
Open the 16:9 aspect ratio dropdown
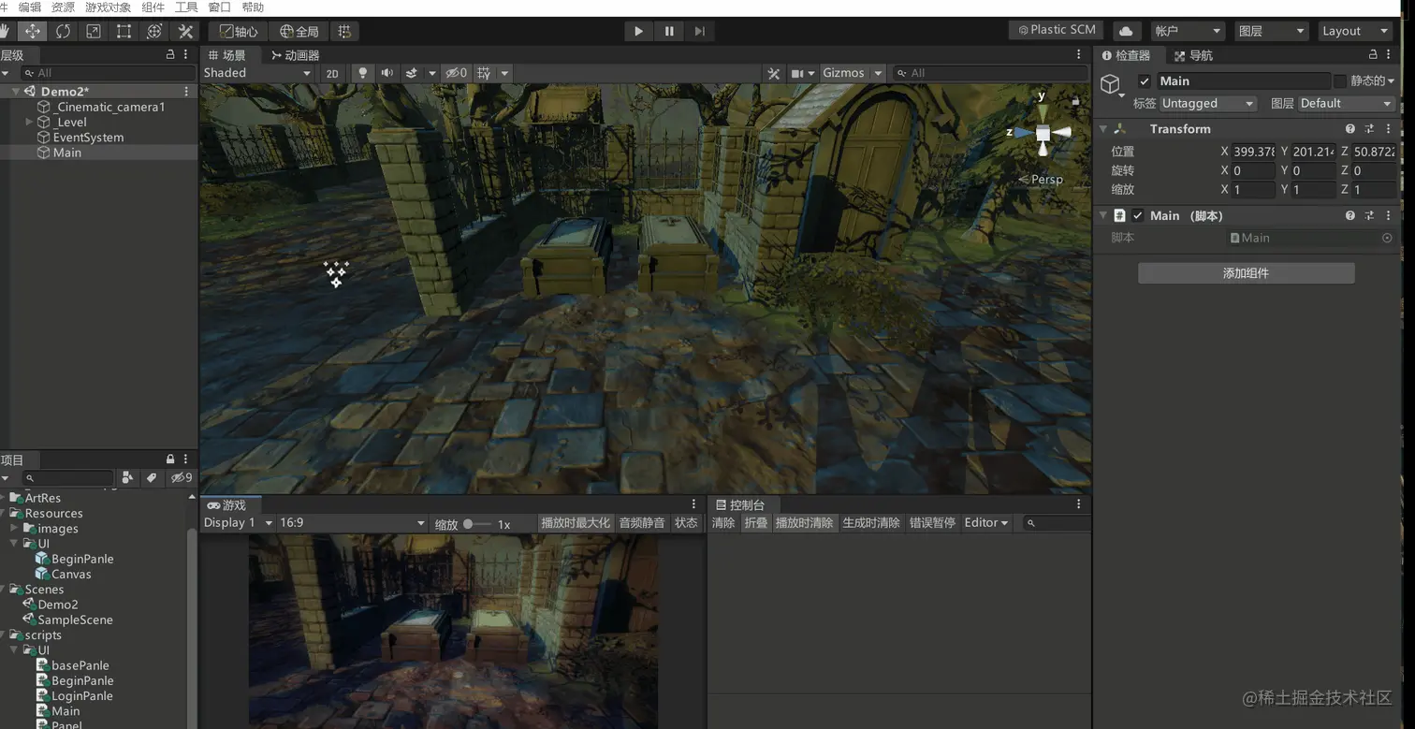click(352, 523)
